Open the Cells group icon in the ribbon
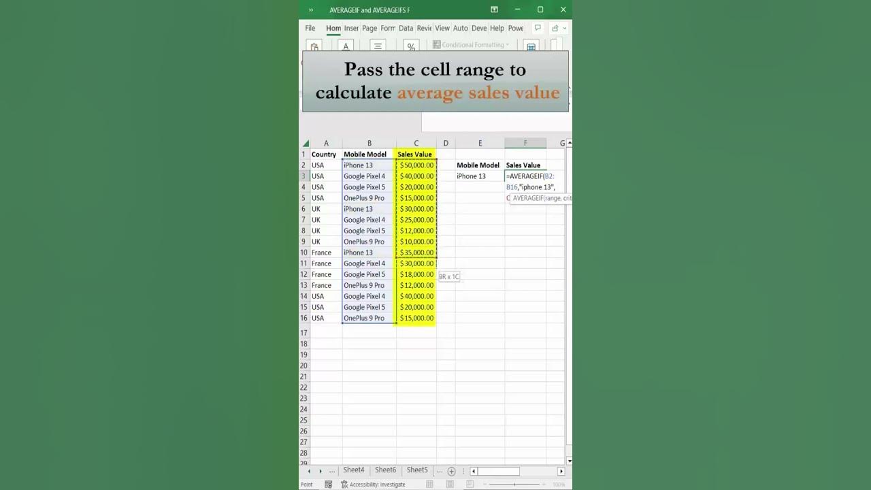Viewport: 871px width, 490px height. click(531, 46)
